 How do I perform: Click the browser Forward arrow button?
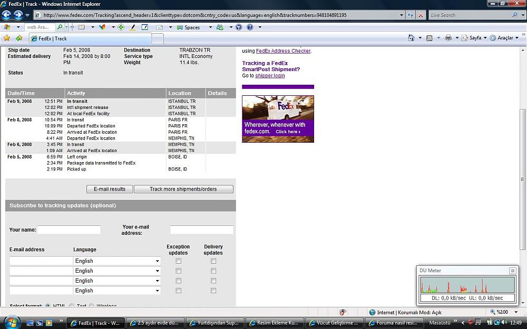click(18, 15)
